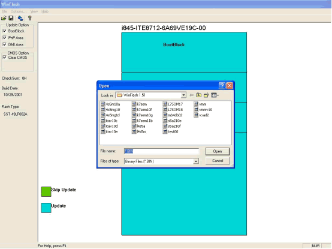
Task: Click the Save floppy disk toolbar icon
Action: click(x=11, y=18)
